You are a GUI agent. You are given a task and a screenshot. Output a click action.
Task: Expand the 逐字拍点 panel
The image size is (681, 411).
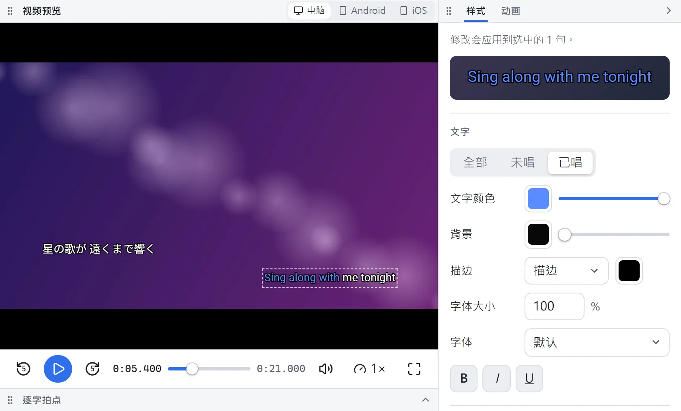(426, 400)
